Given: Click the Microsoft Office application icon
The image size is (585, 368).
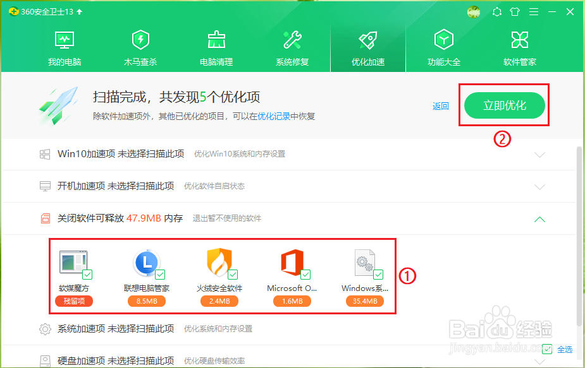Looking at the screenshot, I should [x=292, y=262].
